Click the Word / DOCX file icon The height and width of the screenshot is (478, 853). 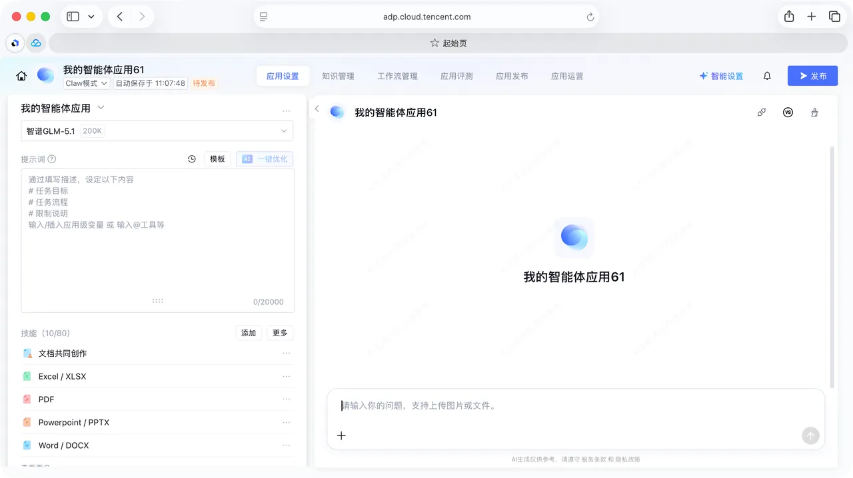tap(27, 445)
